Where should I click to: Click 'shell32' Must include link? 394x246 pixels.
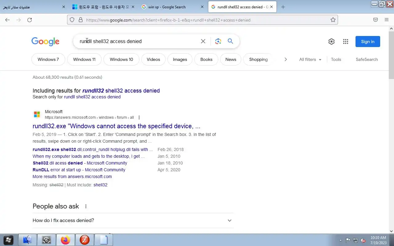coord(100,185)
